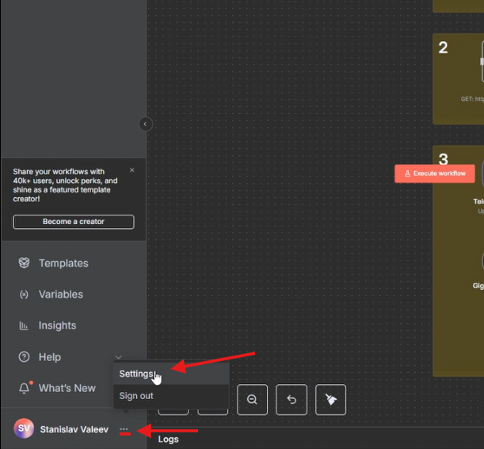484x449 pixels.
Task: Click the Execute workflow button
Action: [x=435, y=173]
